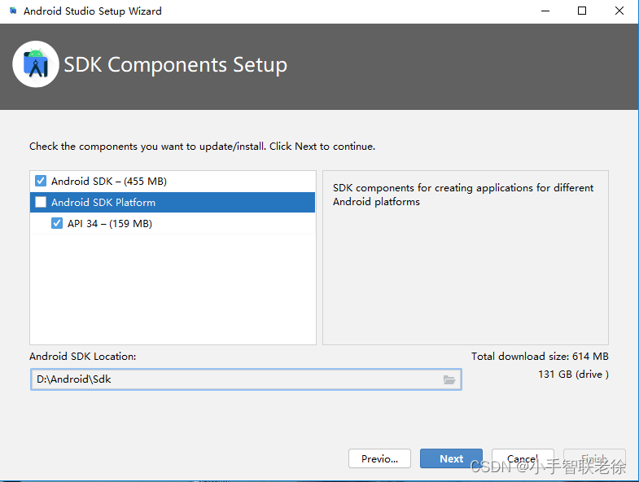Click the 'Check the components' instruction text
The height and width of the screenshot is (482, 639).
click(x=202, y=147)
